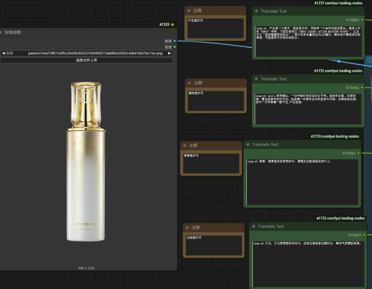Click the 600 × 1224 image size label
The width and height of the screenshot is (372, 289).
tap(86, 268)
